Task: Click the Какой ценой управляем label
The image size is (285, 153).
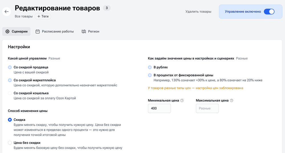Action: point(27,58)
